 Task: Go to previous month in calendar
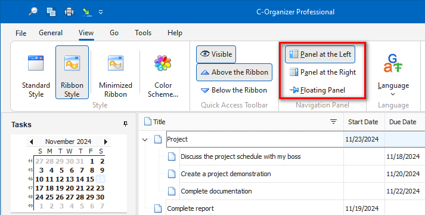coord(31,142)
